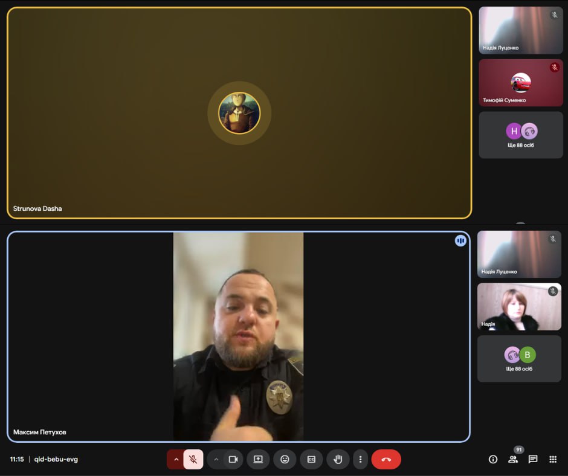Toggle closed captions
Viewport: 568px width, 476px height.
312,459
